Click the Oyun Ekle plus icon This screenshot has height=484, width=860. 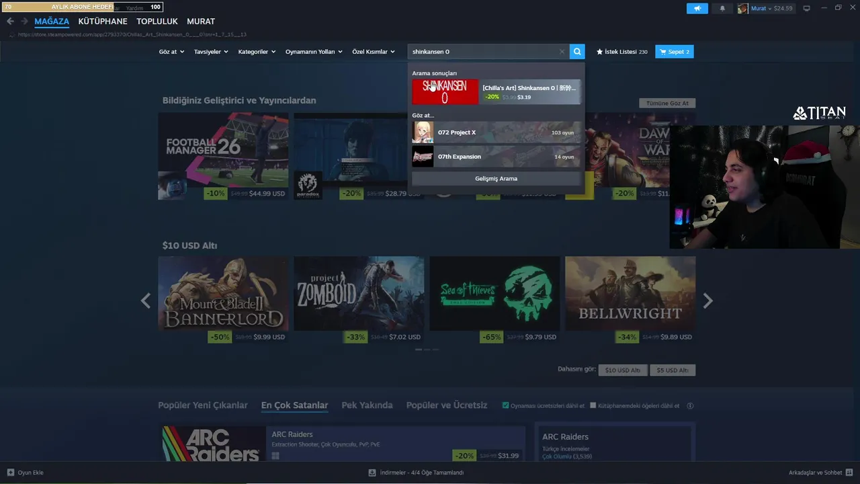pyautogui.click(x=10, y=473)
